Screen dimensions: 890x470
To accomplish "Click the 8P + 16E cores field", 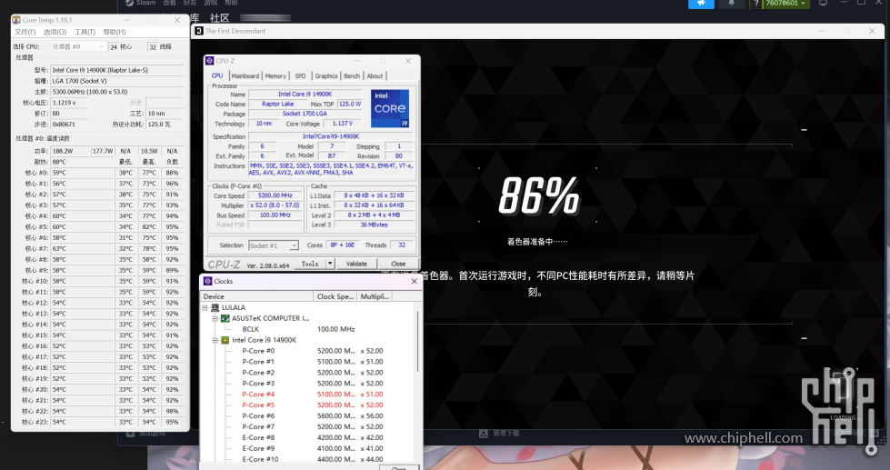I will coord(342,245).
